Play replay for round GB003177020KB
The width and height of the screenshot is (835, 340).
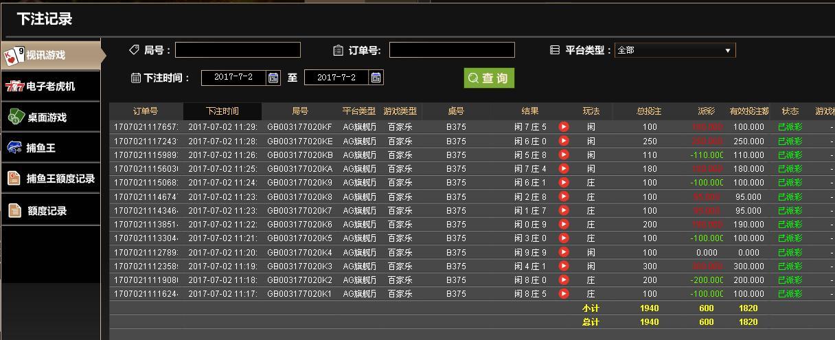click(564, 155)
